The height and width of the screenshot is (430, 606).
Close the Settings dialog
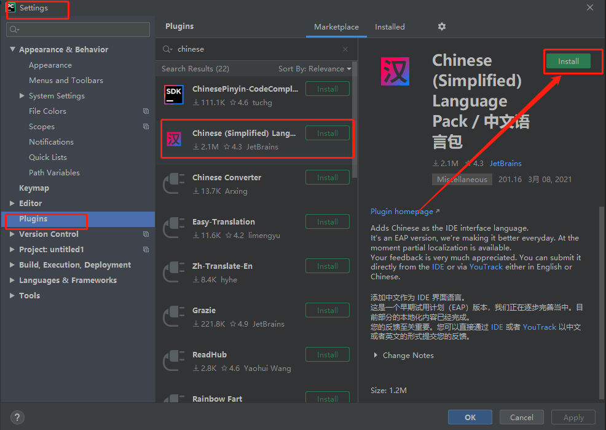point(590,7)
